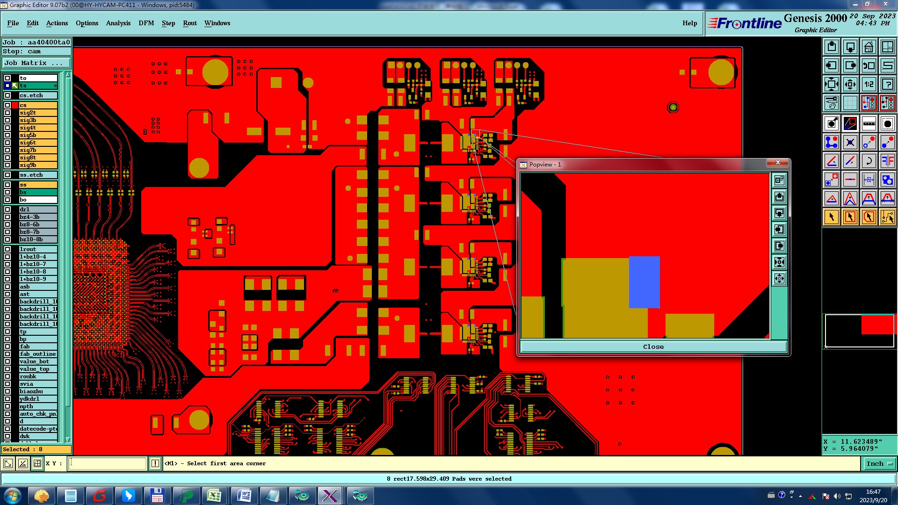Click the Home view icon
Image resolution: width=898 pixels, height=505 pixels.
tap(869, 47)
